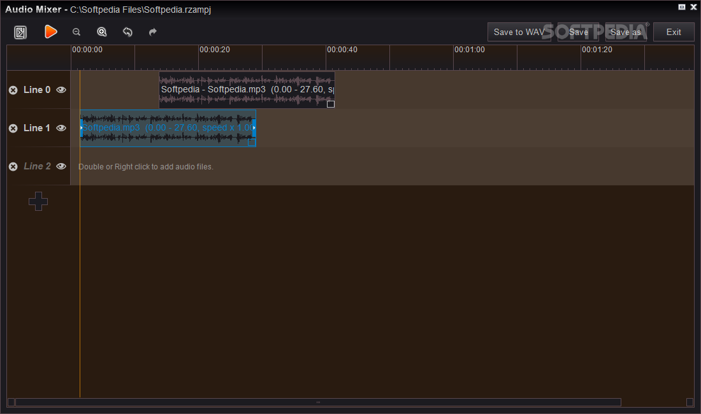Click the Line 2 hint text to add audio
This screenshot has width=701, height=414.
pyautogui.click(x=146, y=167)
